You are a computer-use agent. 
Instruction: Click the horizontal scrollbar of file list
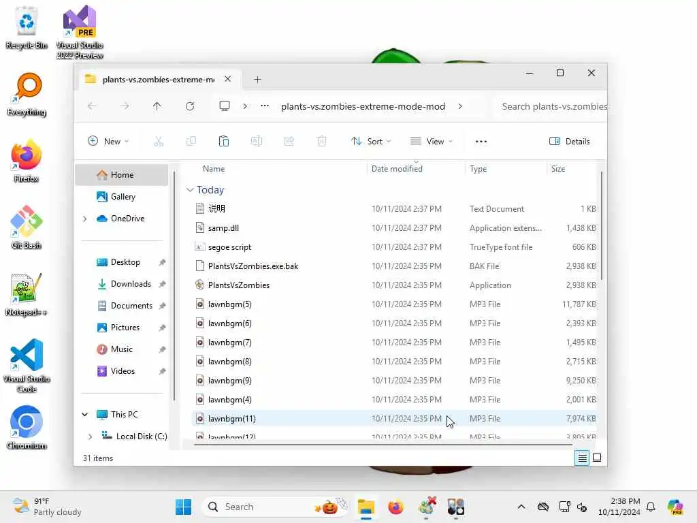[383, 444]
